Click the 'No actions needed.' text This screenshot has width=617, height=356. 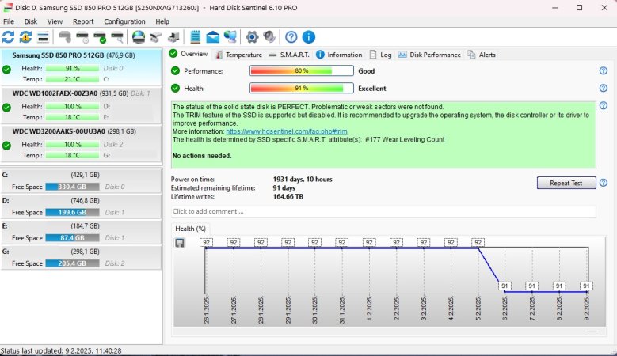(202, 156)
